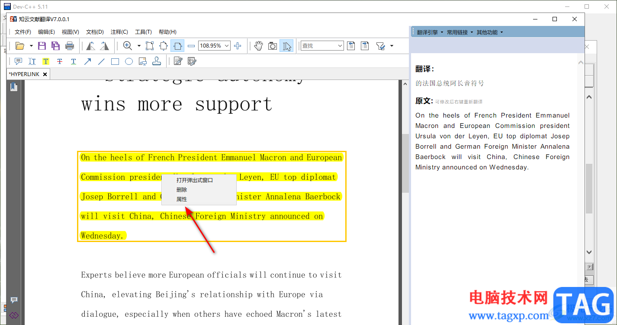Click the translated text 的法国总统阿长音符号
Image resolution: width=617 pixels, height=325 pixels.
[450, 83]
